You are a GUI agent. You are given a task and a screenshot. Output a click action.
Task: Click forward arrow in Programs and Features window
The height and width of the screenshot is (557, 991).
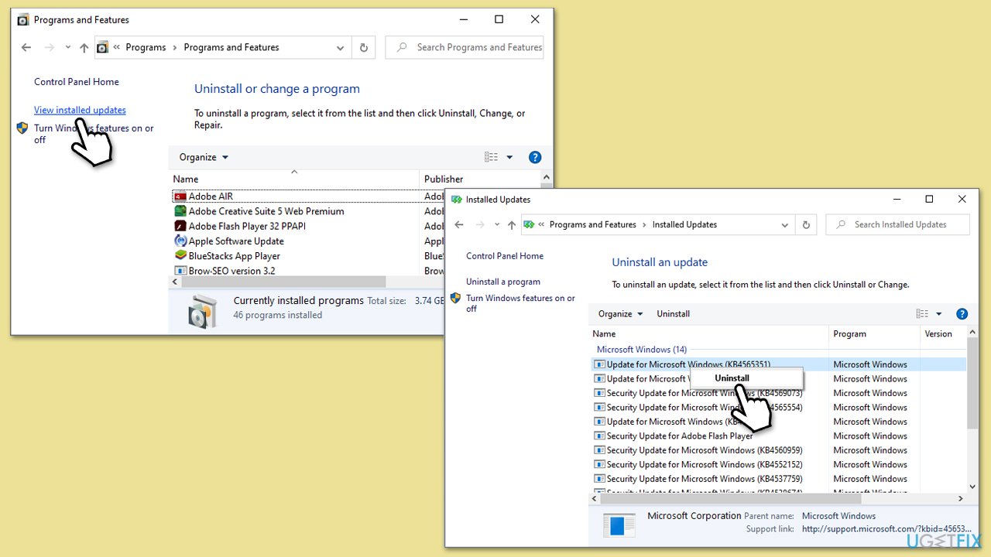[48, 47]
